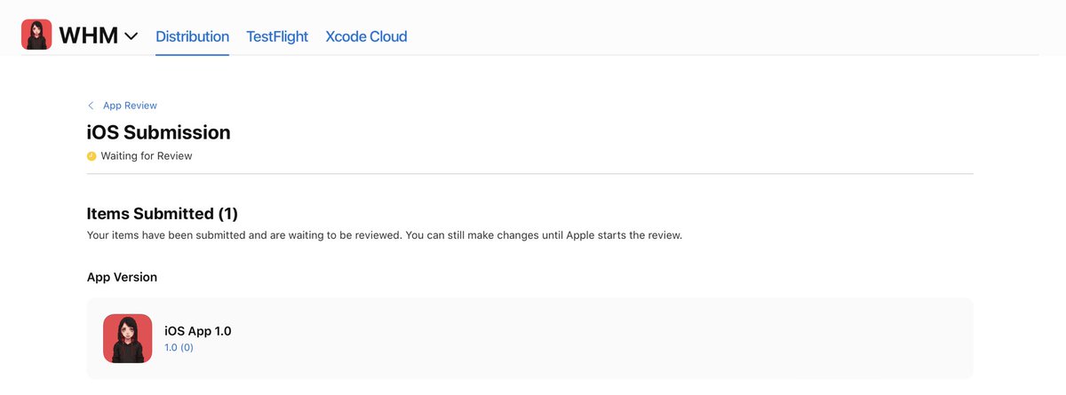The height and width of the screenshot is (395, 1066).
Task: Click the yellow Waiting for Review status dot
Action: [x=91, y=156]
